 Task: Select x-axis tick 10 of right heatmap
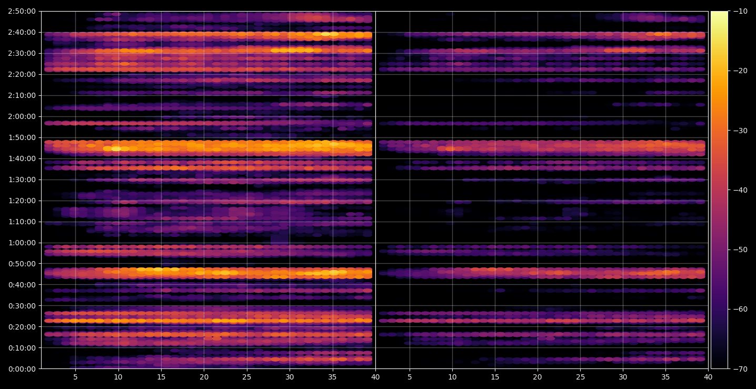(x=452, y=377)
